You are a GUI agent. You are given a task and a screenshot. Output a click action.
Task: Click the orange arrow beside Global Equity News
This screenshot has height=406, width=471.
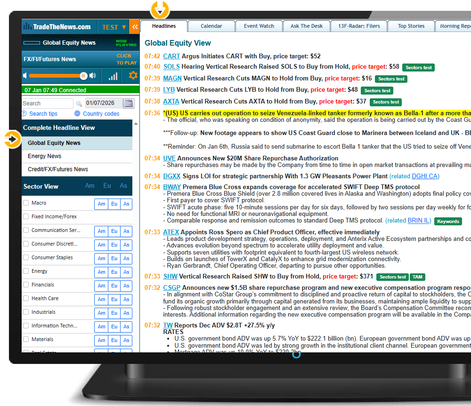(x=11, y=139)
